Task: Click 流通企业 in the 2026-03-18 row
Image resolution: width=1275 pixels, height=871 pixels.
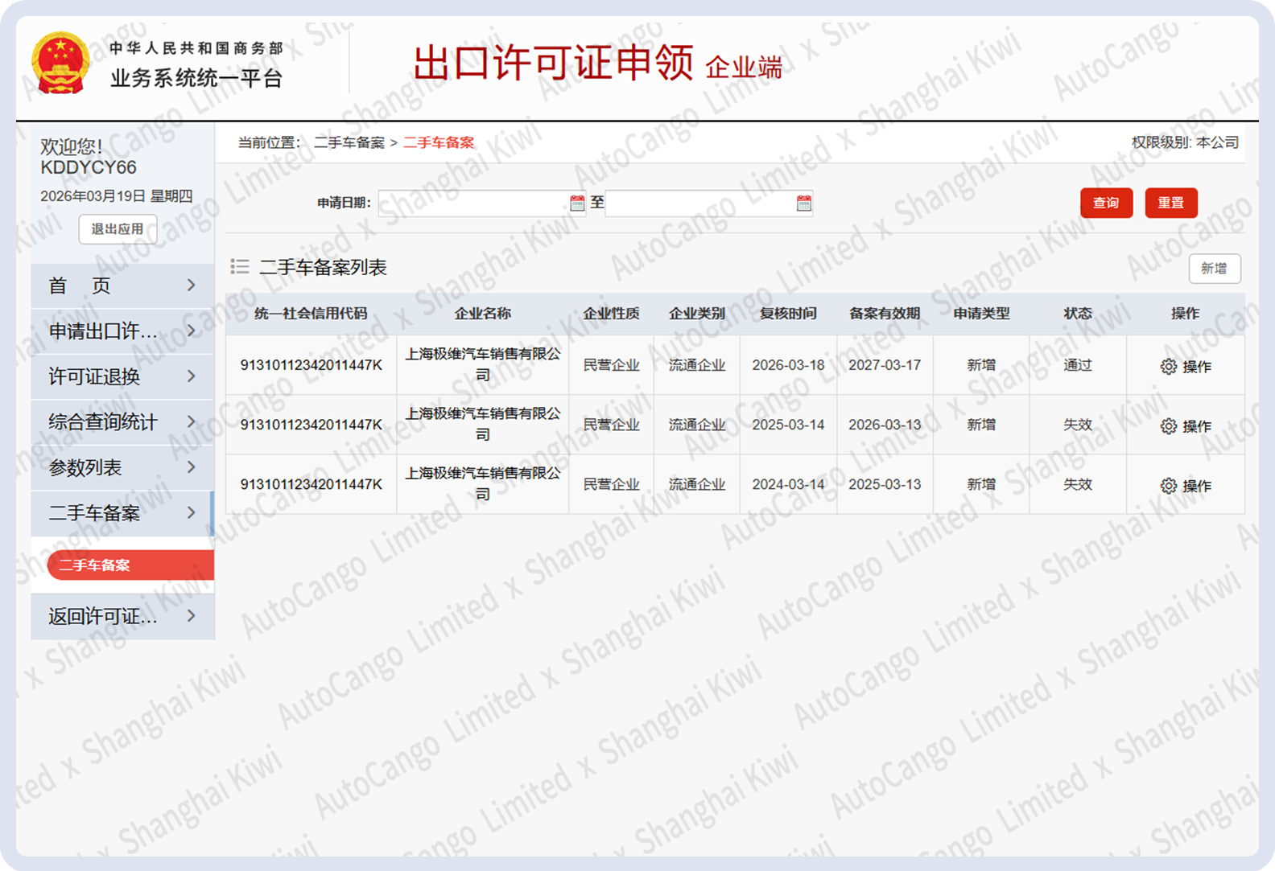Action: click(x=697, y=365)
